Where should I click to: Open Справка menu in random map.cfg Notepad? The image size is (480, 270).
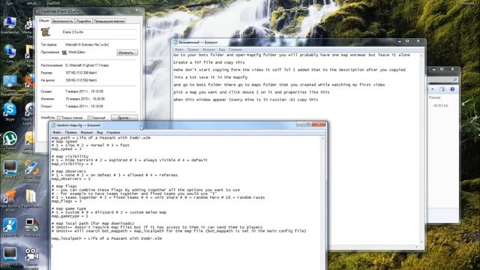coord(113,133)
